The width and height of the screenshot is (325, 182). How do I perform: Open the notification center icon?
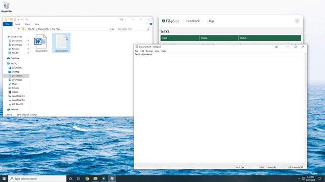pyautogui.click(x=319, y=178)
